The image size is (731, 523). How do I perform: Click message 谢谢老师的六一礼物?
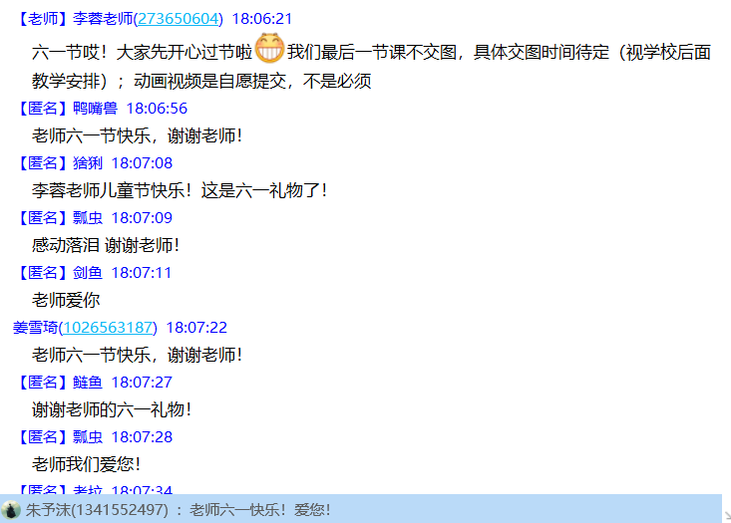112,409
